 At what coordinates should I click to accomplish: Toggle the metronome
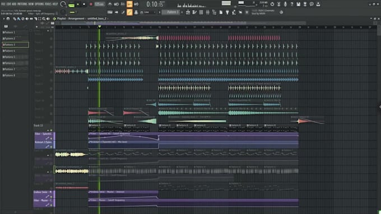110,4
